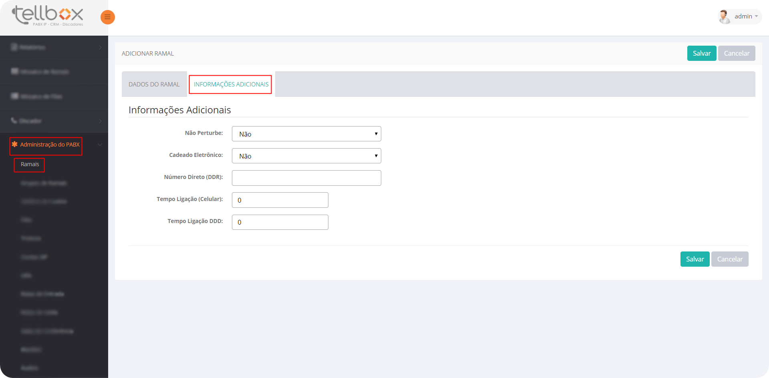Open the Não Perturbe dropdown

(306, 134)
